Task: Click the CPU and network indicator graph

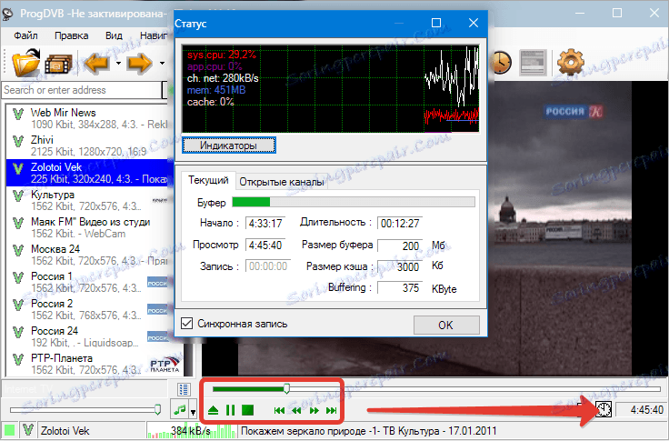Action: point(330,88)
